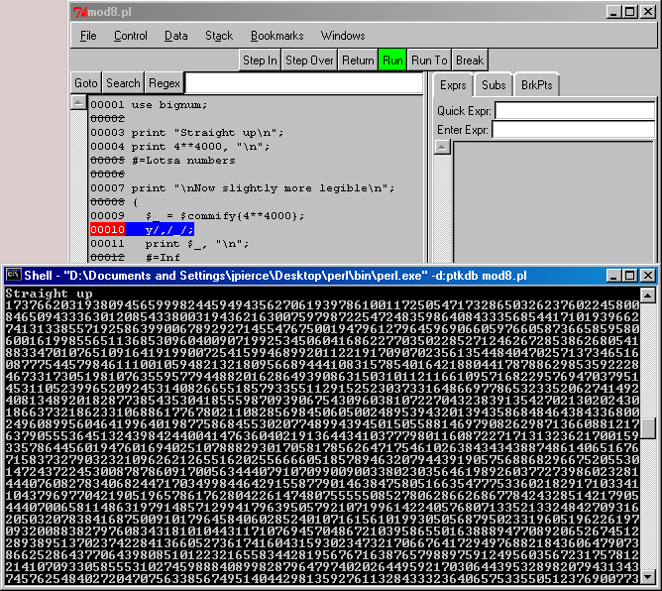Close the Shell window
This screenshot has width=662, height=591.
(x=648, y=276)
